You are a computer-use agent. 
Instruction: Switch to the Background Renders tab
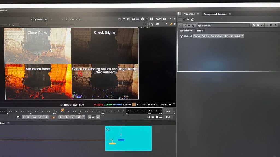point(215,14)
